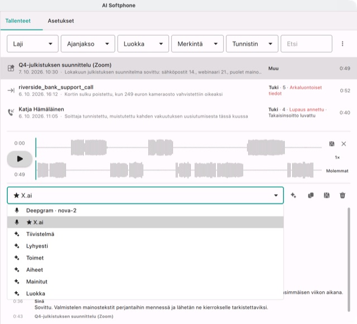Select Mainitut from the dropdown list
Image resolution: width=357 pixels, height=324 pixels.
pos(145,282)
